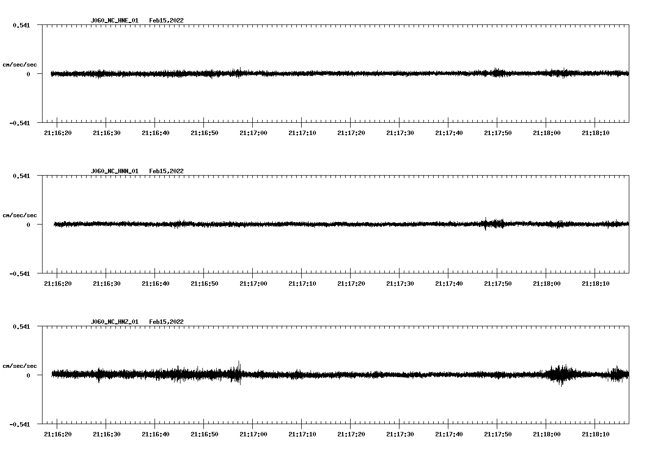Click the J060_NC_HNN_01 channel title
This screenshot has height=452, width=664.
pos(114,171)
